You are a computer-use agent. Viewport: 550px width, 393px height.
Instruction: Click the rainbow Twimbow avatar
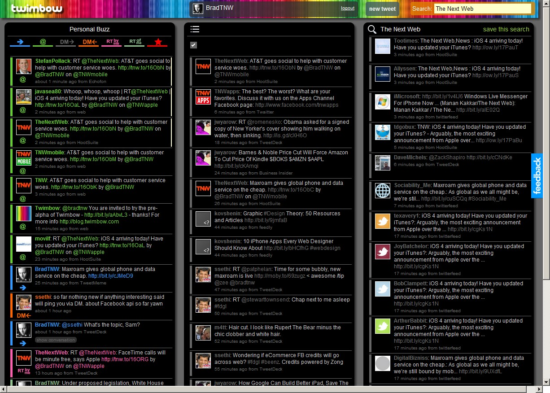pos(24,214)
